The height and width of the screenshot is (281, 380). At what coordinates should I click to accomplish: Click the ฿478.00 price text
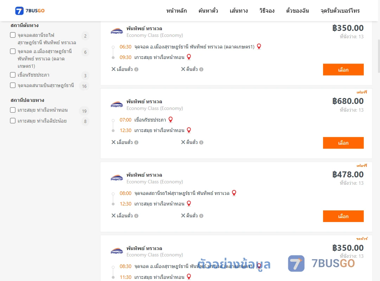tap(348, 175)
